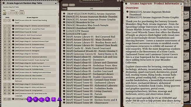The width and height of the screenshot is (191, 107).
Task: Open link icon for Gemstone Cavern 02 in Images list
Action: click(64, 54)
